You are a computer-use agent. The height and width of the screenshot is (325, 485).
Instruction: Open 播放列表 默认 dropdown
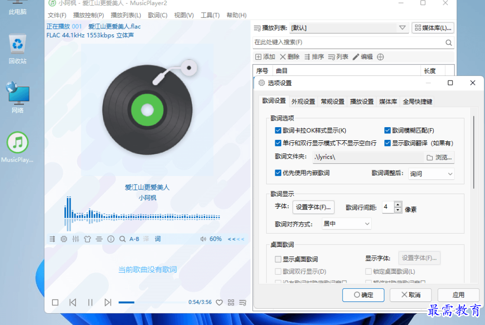pos(349,28)
